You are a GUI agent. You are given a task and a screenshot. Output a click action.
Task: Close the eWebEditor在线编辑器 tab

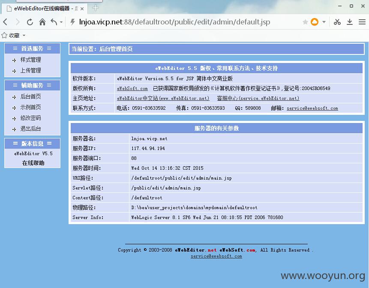coord(82,9)
